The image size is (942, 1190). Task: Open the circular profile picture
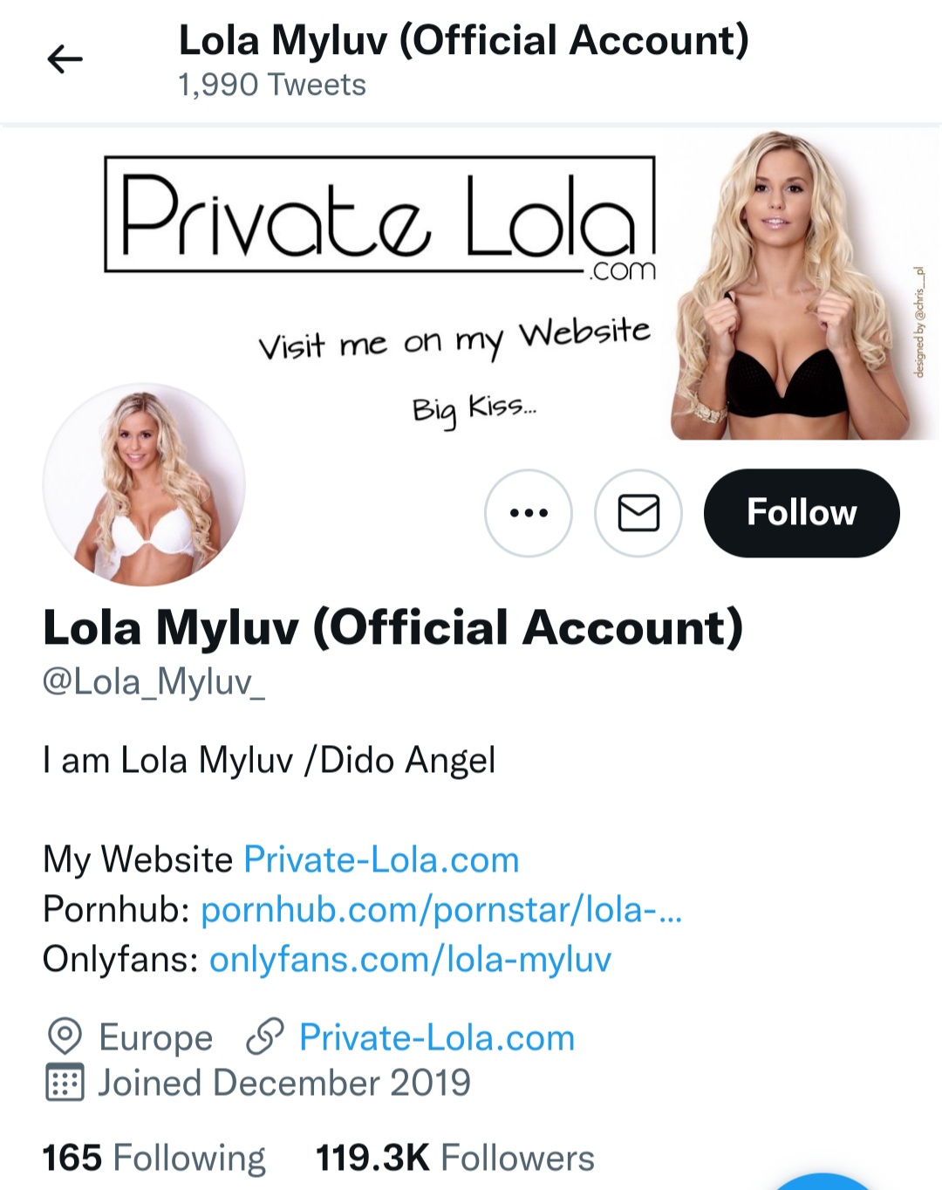144,484
